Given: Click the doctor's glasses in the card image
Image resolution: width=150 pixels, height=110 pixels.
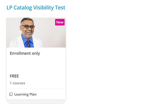Looking at the screenshot, I should [28, 27].
